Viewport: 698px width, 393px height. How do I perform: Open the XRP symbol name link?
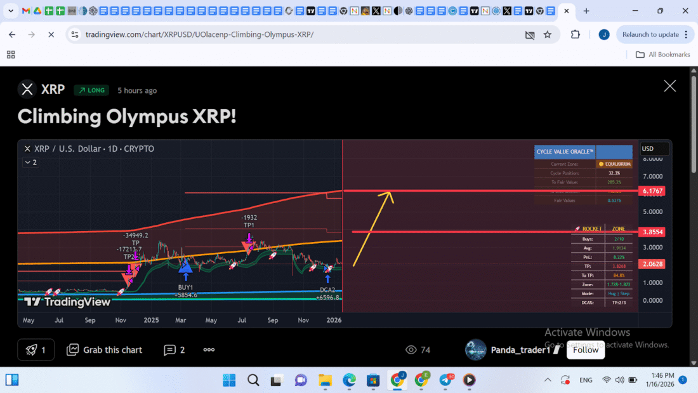click(x=53, y=90)
